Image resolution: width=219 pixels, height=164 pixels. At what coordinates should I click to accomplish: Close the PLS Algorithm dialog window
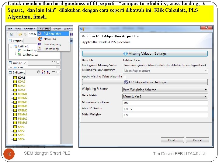[207, 28]
